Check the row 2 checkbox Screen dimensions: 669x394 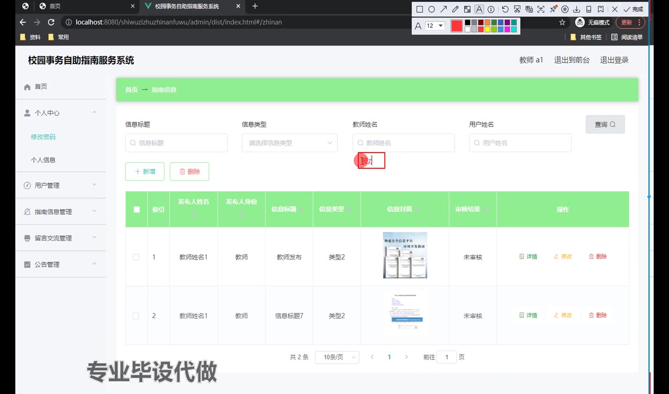(136, 316)
